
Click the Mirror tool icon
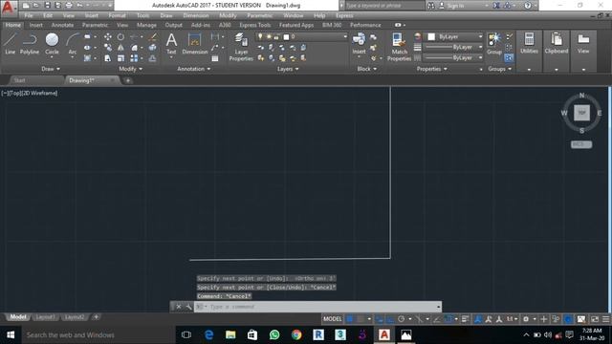pyautogui.click(x=121, y=48)
